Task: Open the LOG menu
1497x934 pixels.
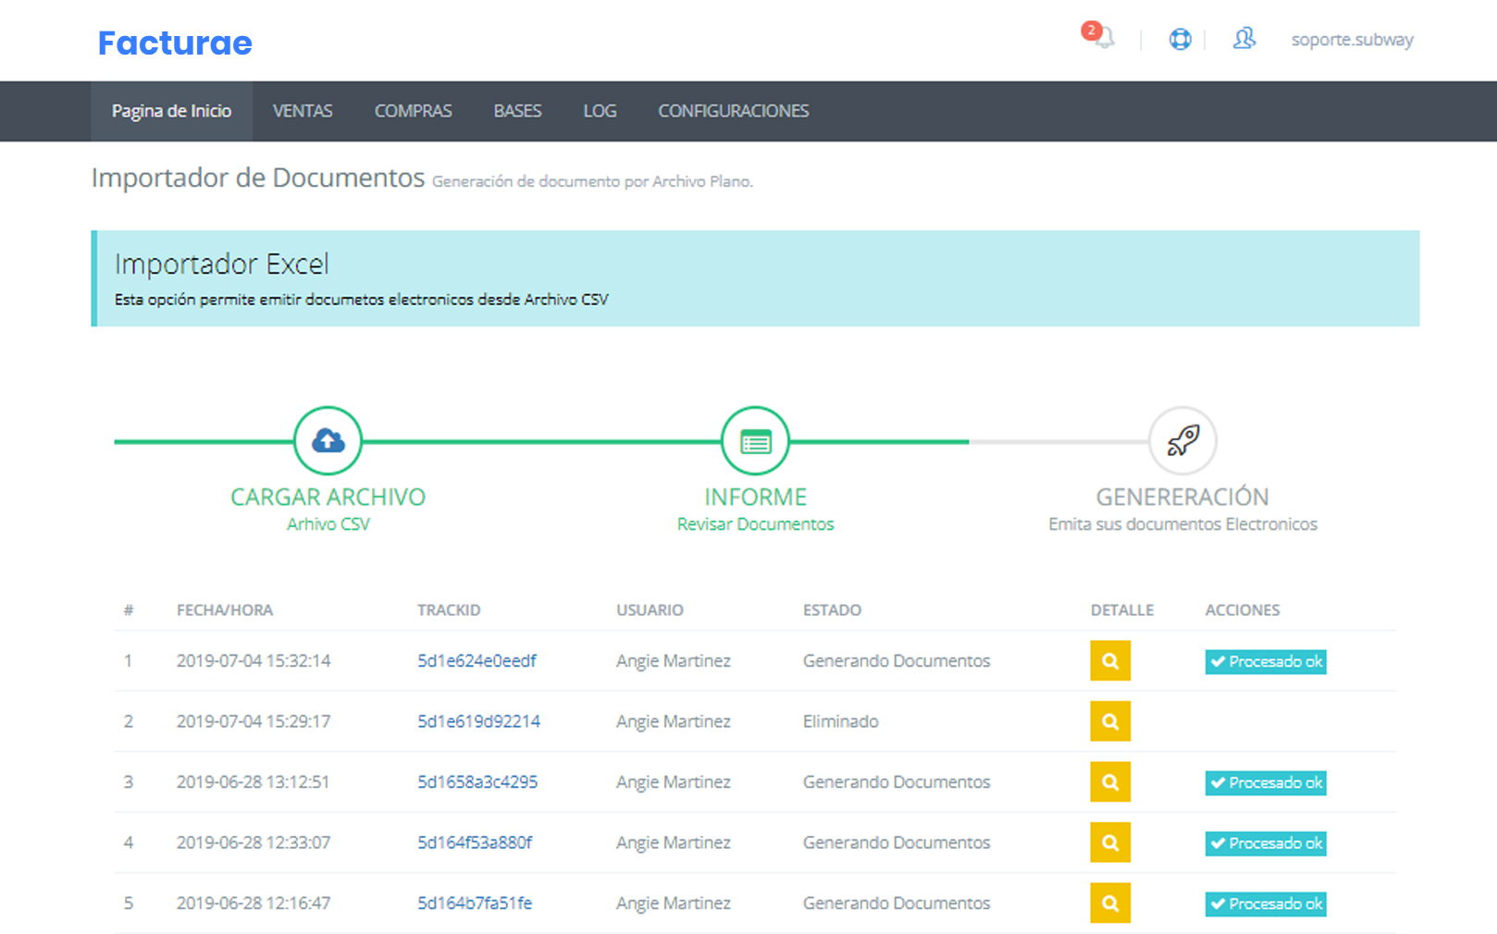Action: pos(600,111)
